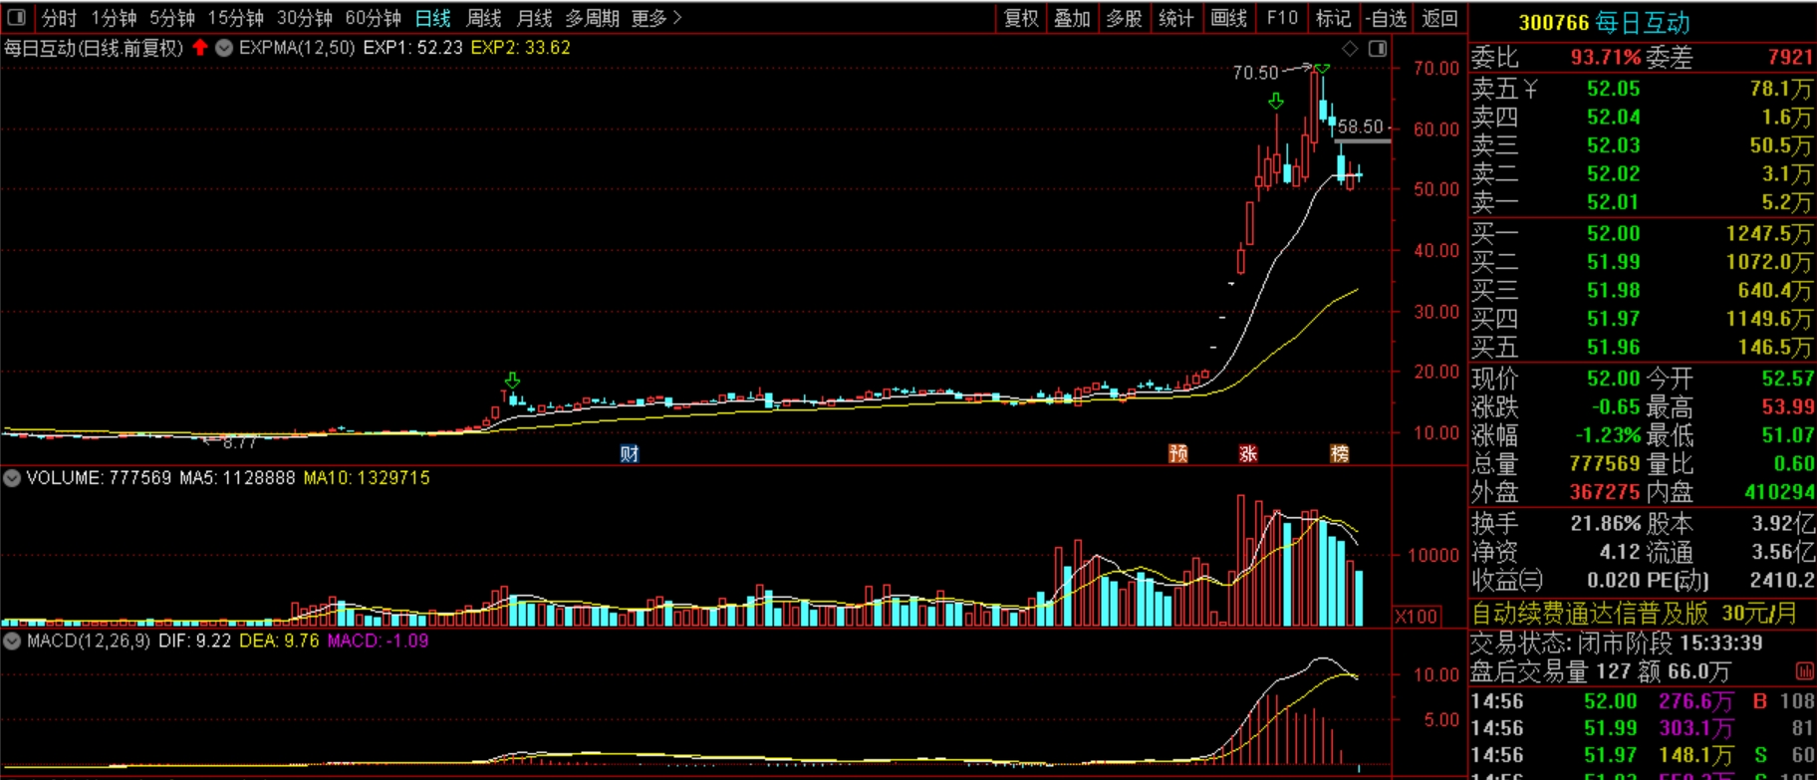Screen dimensions: 1817x780
Task: Toggle the left sidebar panel icon
Action: coord(16,17)
